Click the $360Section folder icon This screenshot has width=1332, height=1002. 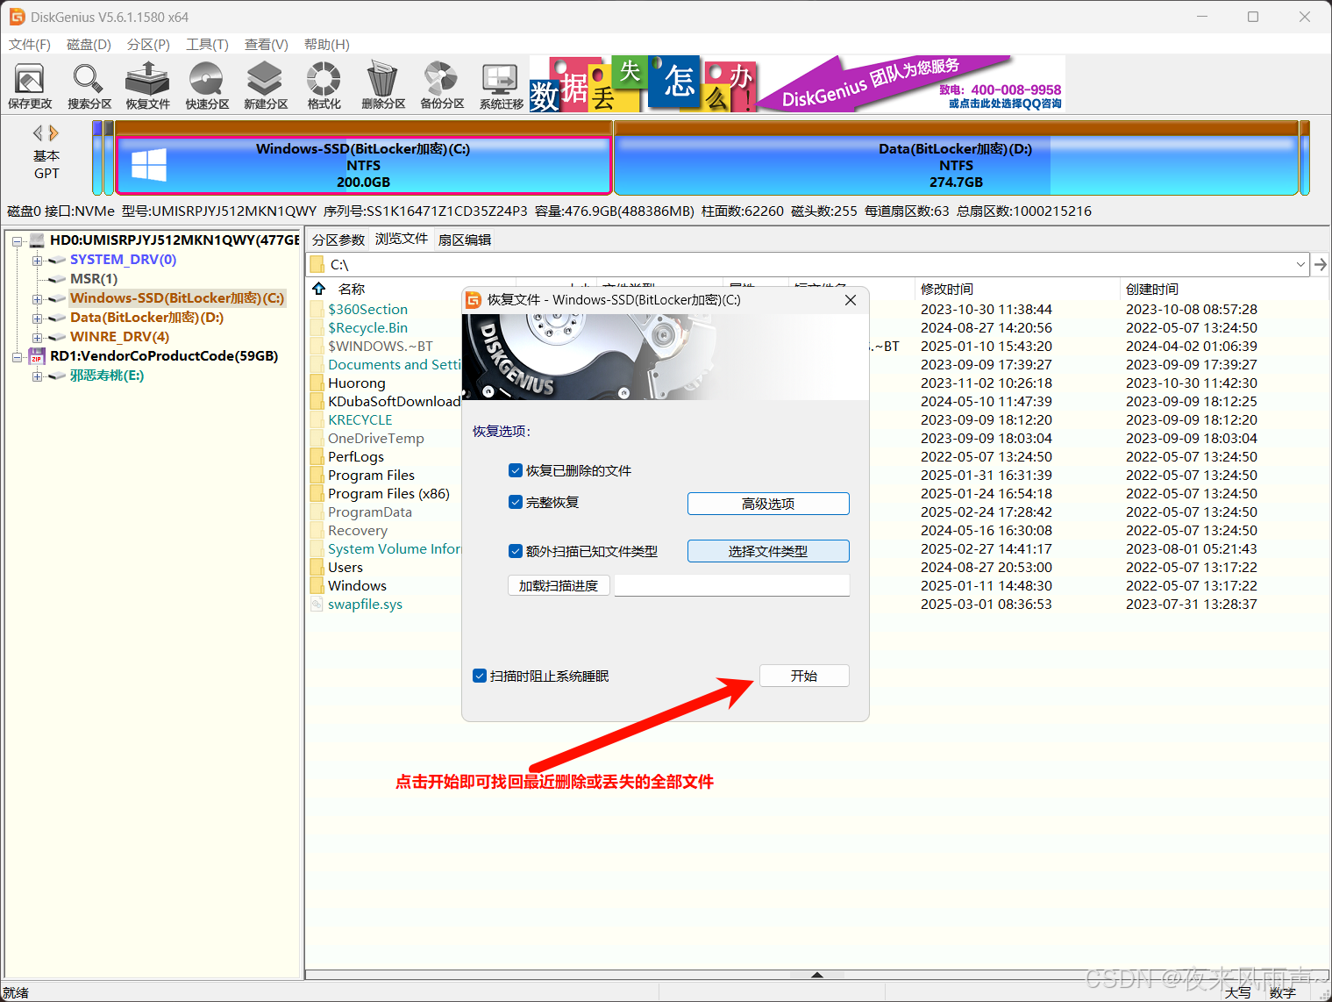[317, 309]
